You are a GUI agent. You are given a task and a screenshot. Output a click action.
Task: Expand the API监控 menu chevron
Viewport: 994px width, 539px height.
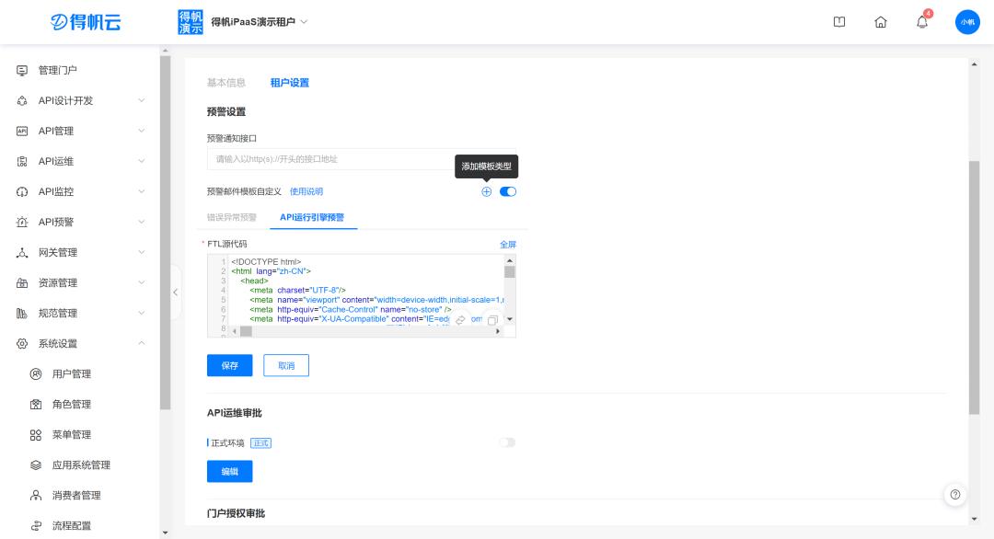pyautogui.click(x=142, y=192)
